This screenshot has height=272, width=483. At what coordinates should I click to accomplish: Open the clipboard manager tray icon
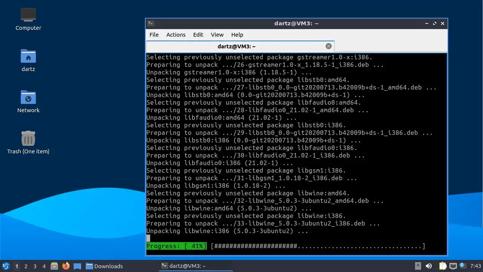click(443, 266)
